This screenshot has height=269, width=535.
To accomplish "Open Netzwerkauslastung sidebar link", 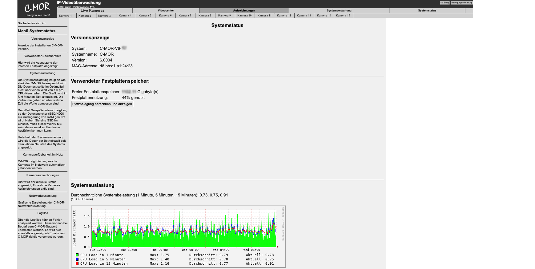I will 43,196.
